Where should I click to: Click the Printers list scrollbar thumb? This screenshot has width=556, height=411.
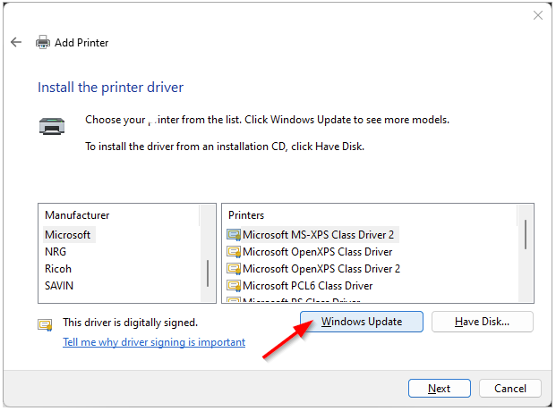[x=526, y=234]
